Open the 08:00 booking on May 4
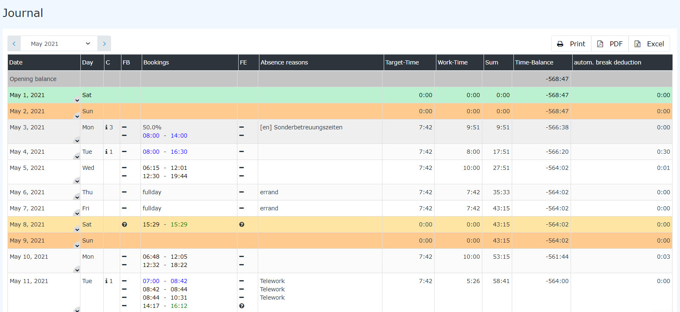The height and width of the screenshot is (312, 680). point(151,152)
